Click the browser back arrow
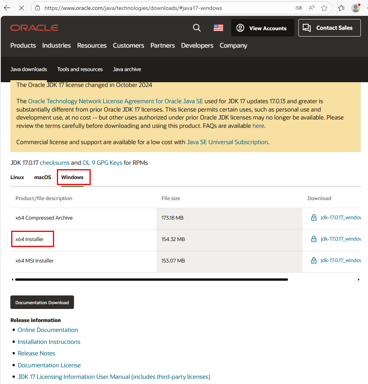 [x=7, y=8]
